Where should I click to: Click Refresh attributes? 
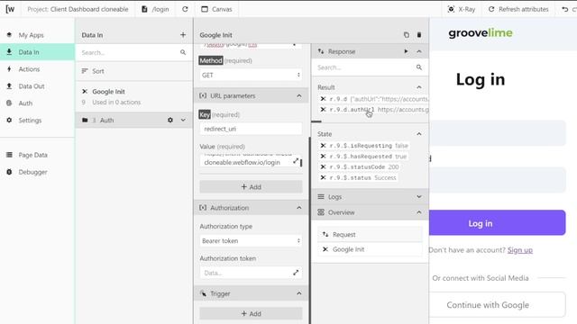518,9
